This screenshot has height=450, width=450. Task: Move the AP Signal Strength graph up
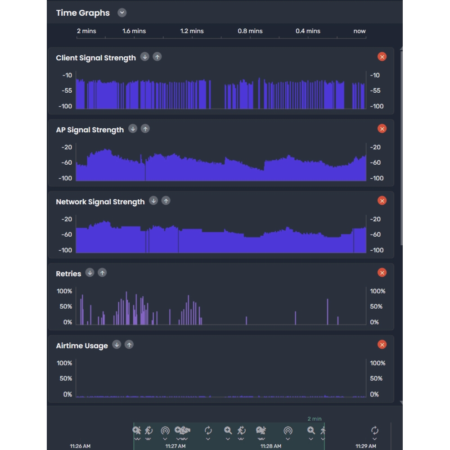(x=144, y=129)
